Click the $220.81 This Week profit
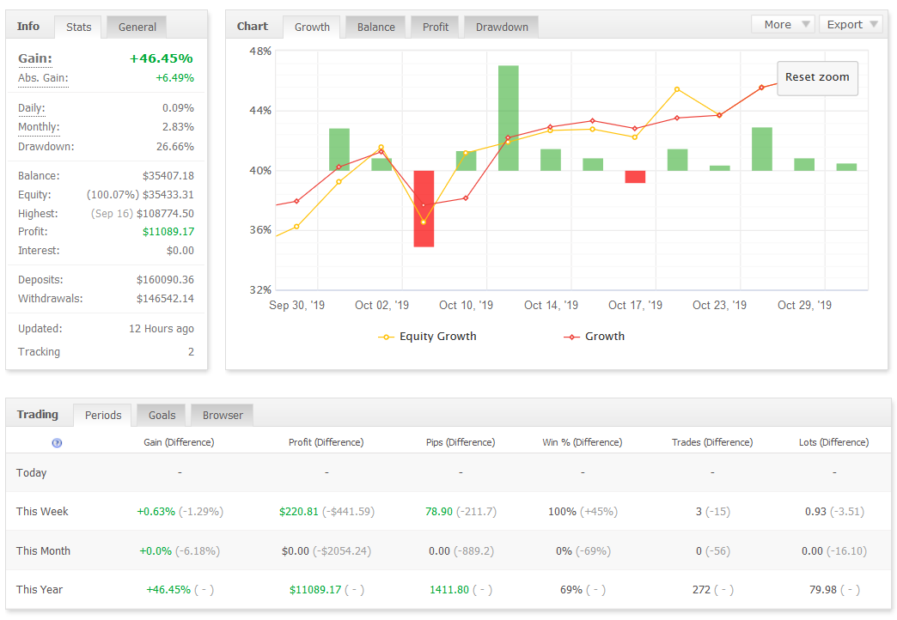 299,511
